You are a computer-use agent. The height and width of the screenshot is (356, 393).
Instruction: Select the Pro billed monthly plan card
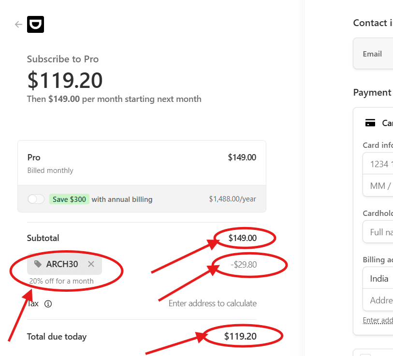click(142, 163)
